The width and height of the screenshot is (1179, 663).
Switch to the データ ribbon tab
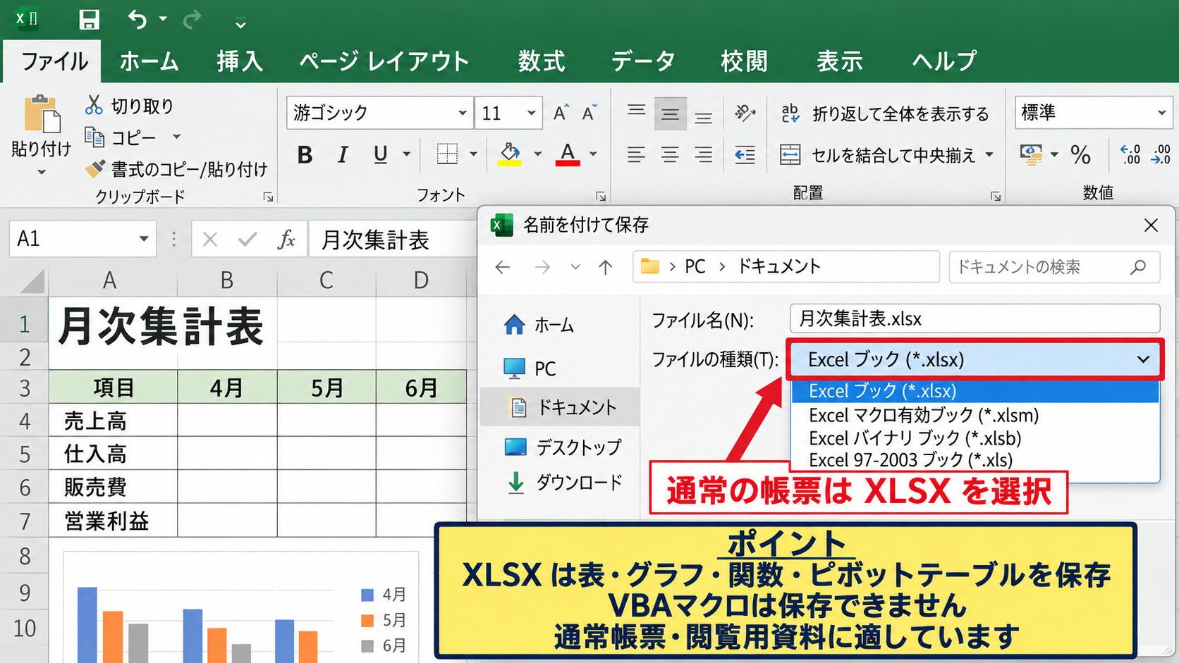pos(642,61)
